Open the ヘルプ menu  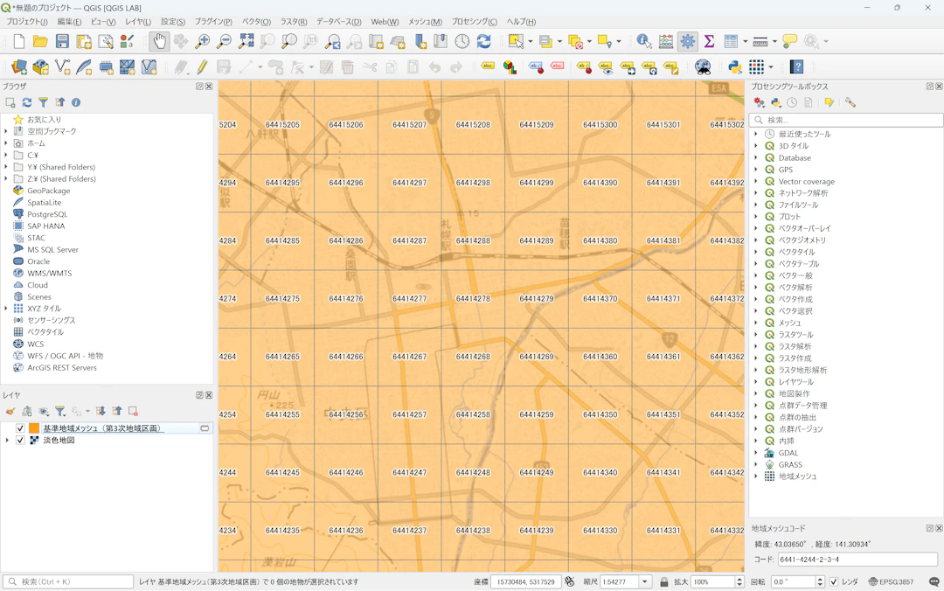pos(521,22)
